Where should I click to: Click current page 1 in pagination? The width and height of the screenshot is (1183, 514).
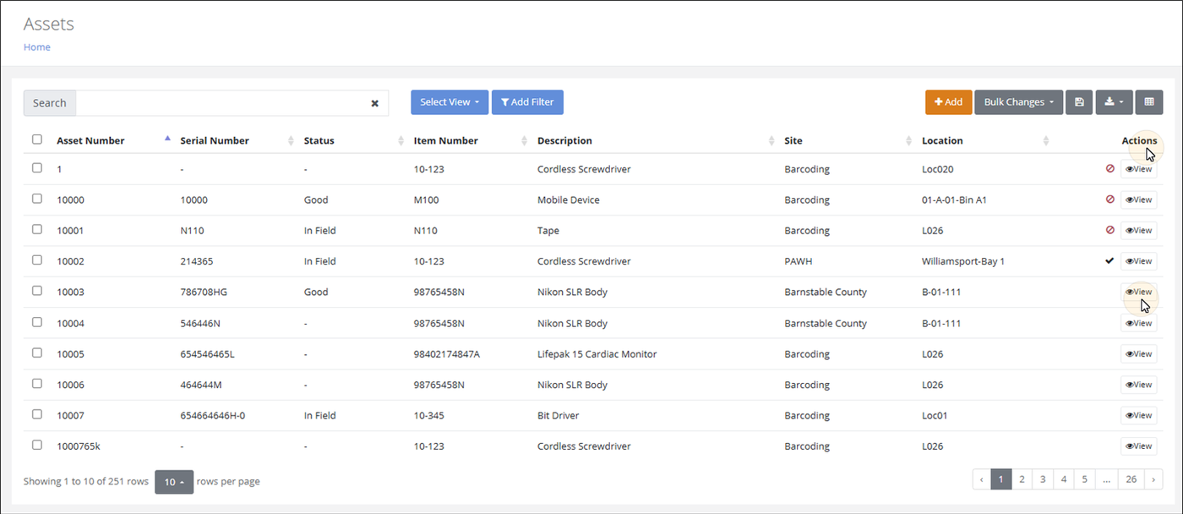pyautogui.click(x=1000, y=479)
